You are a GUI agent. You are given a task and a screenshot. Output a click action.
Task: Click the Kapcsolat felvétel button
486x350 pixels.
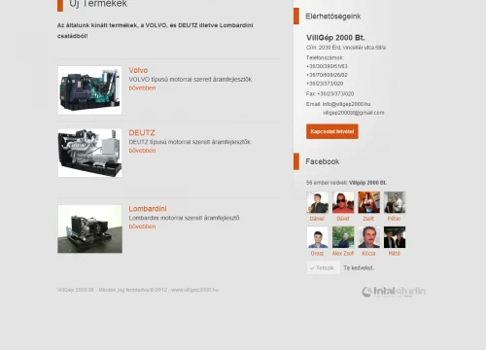332,131
